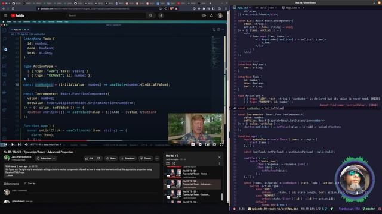Open the YouTube hamburger guide menu

(x=5, y=15)
